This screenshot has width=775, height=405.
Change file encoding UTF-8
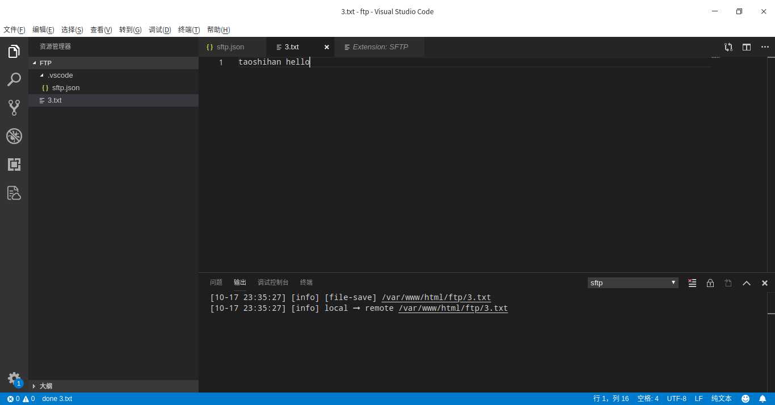pyautogui.click(x=676, y=399)
